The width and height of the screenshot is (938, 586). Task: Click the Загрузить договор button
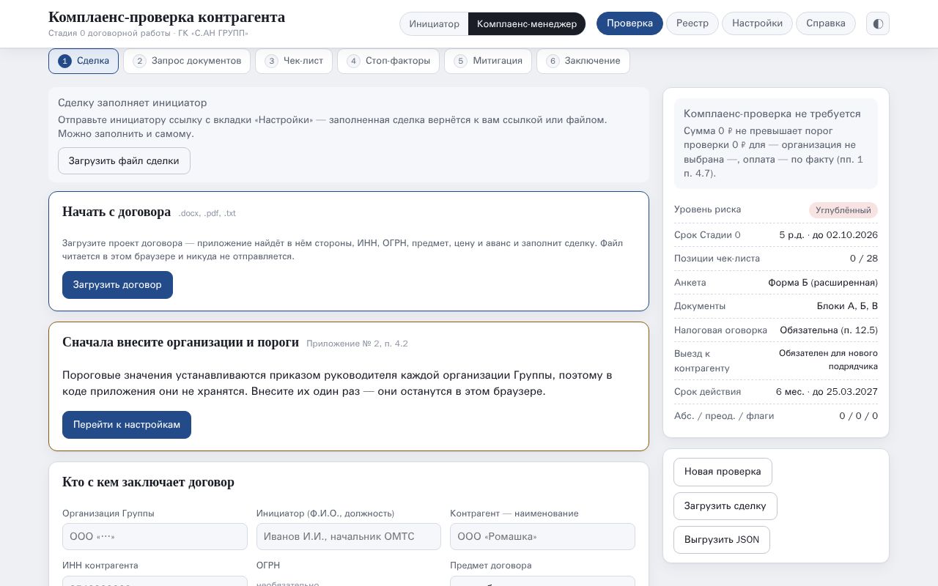click(117, 285)
